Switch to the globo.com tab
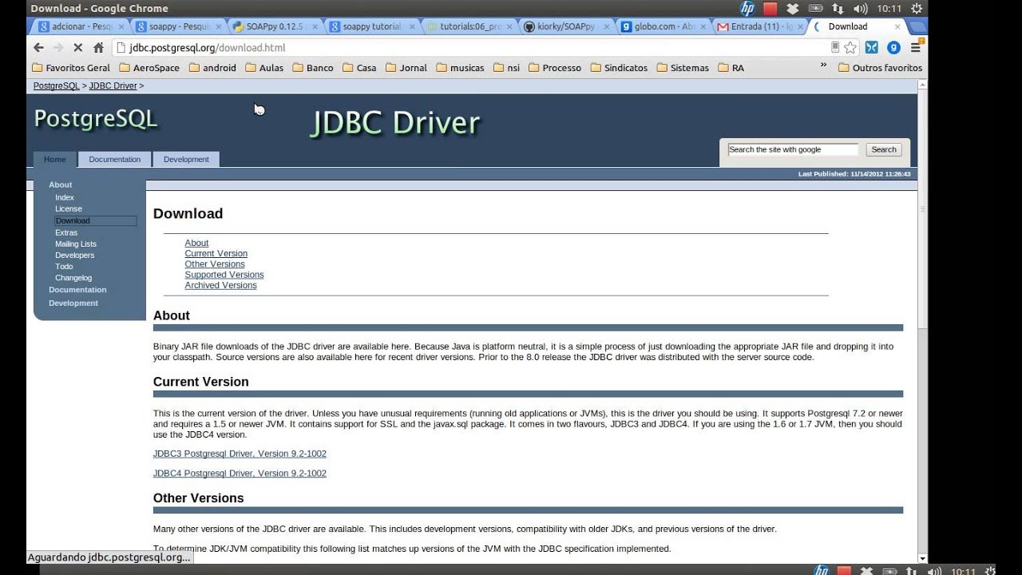The height and width of the screenshot is (575, 1022). pos(663,26)
